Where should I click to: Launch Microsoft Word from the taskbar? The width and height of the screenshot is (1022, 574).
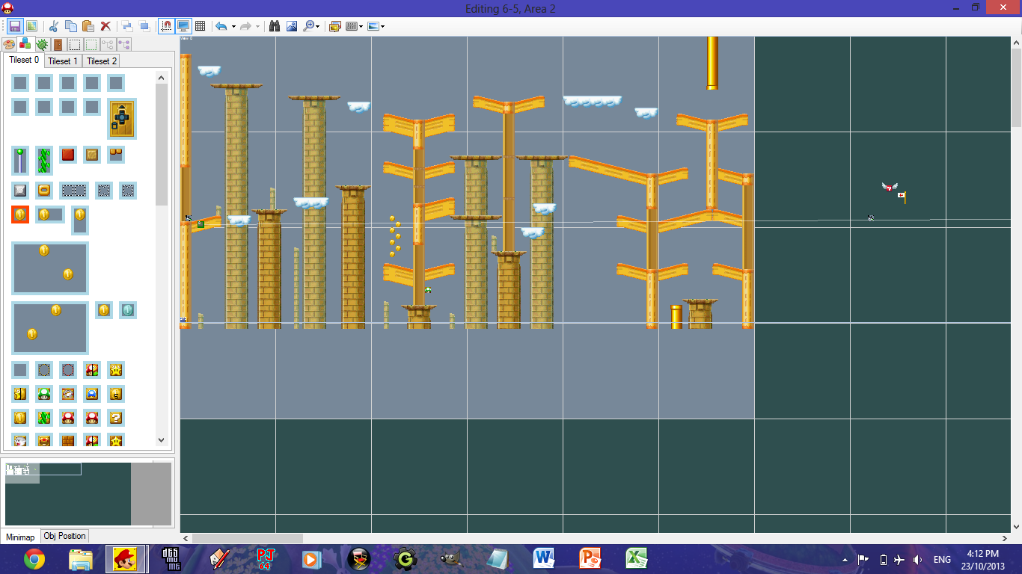pos(543,559)
